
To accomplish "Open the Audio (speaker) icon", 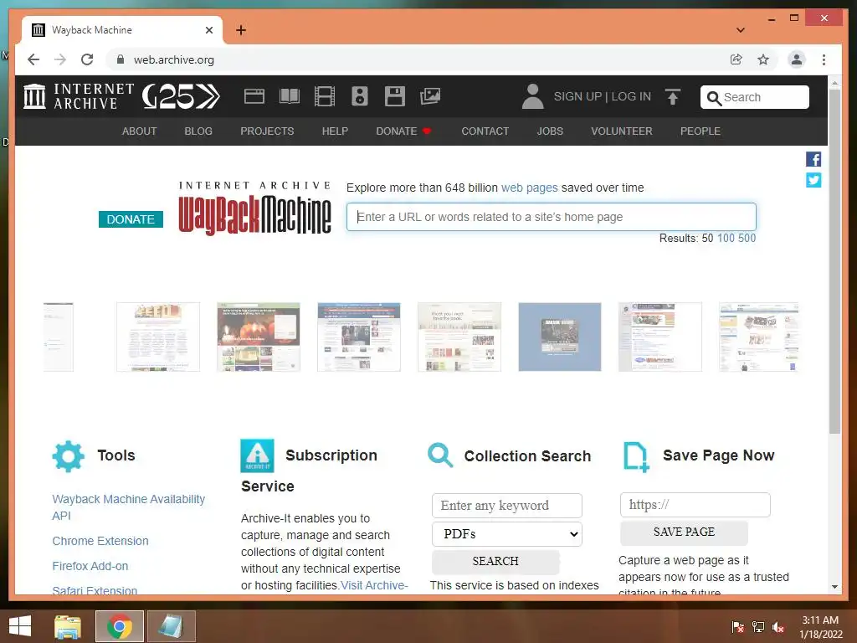I will (359, 97).
